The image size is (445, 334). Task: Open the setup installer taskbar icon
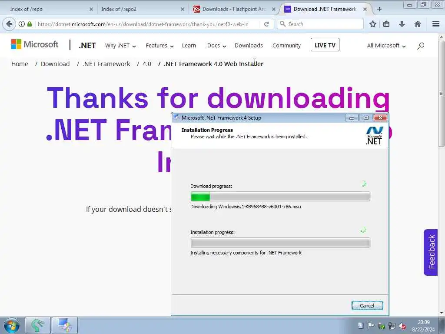coord(65,325)
